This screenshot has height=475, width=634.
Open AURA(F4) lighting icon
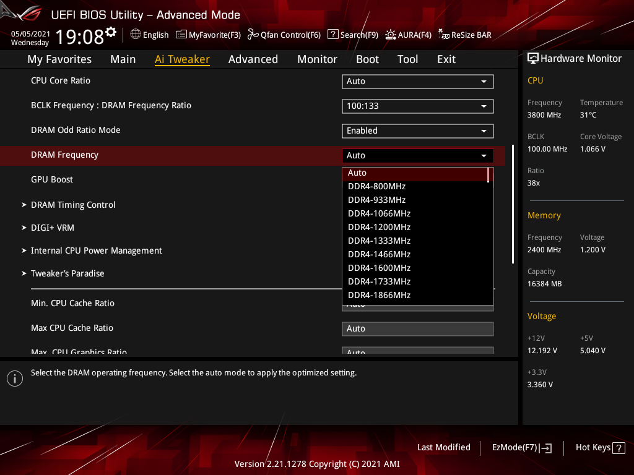390,35
